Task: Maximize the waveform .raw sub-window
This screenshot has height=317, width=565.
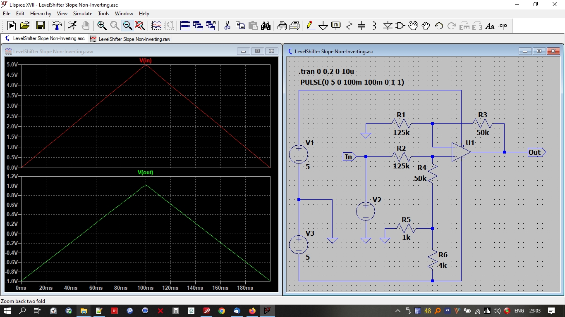Action: (x=257, y=51)
